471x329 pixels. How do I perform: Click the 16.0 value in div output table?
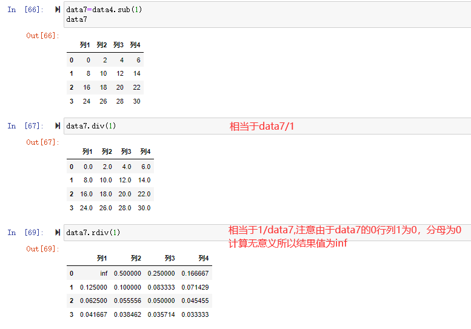click(87, 194)
